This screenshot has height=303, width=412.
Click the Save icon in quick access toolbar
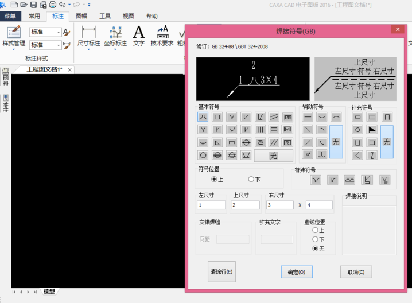(x=34, y=5)
